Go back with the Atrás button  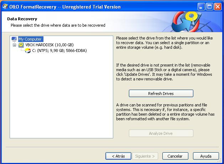(118, 156)
